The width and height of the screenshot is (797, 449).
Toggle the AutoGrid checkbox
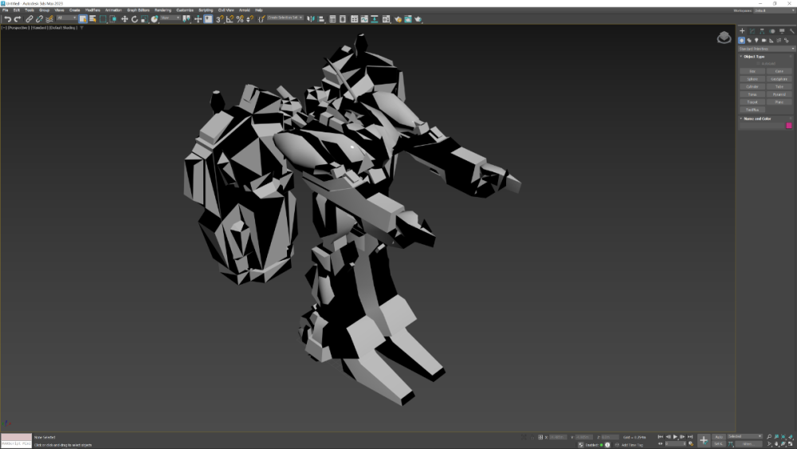pyautogui.click(x=759, y=64)
